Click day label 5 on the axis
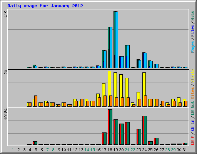 coord(36,150)
